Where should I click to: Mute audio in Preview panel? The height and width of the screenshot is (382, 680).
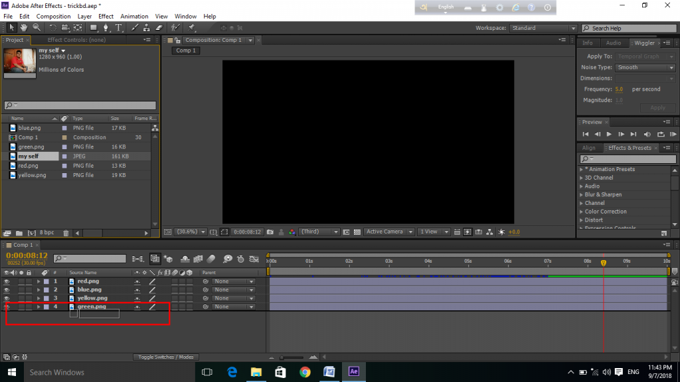click(x=647, y=134)
